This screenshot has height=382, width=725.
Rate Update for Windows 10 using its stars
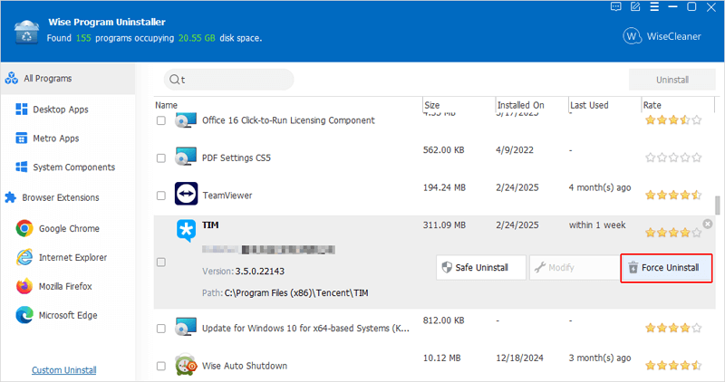coord(673,328)
